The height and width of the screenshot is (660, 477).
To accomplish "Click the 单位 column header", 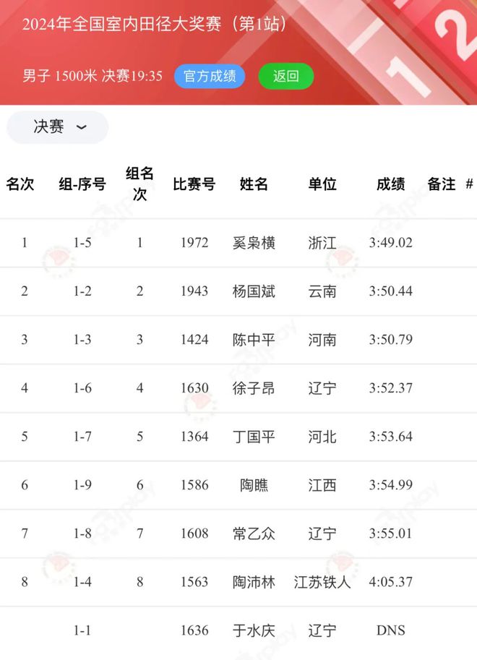I will click(x=322, y=184).
